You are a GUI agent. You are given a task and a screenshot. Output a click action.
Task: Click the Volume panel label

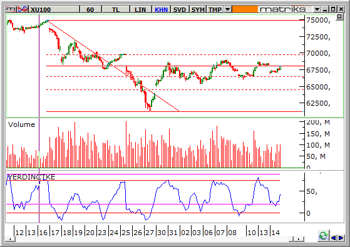[22, 124]
